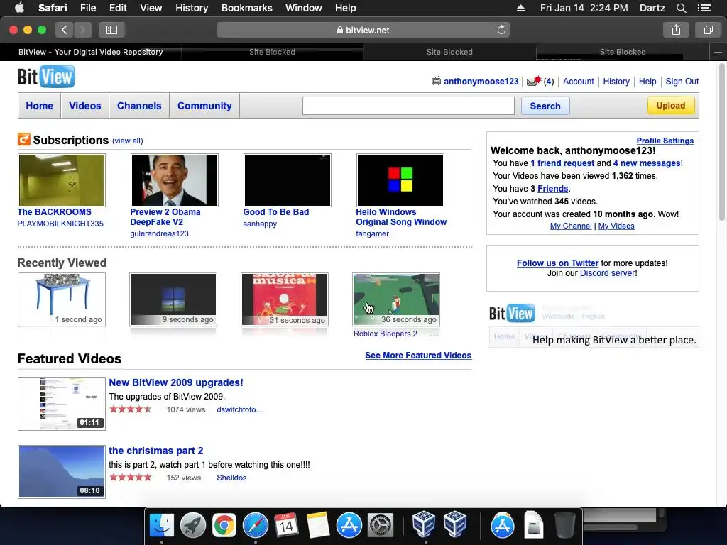Select the Channels navigation tab
The width and height of the screenshot is (727, 545).
139,106
